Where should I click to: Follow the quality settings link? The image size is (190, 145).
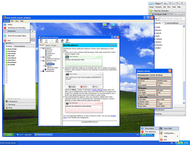(97, 90)
